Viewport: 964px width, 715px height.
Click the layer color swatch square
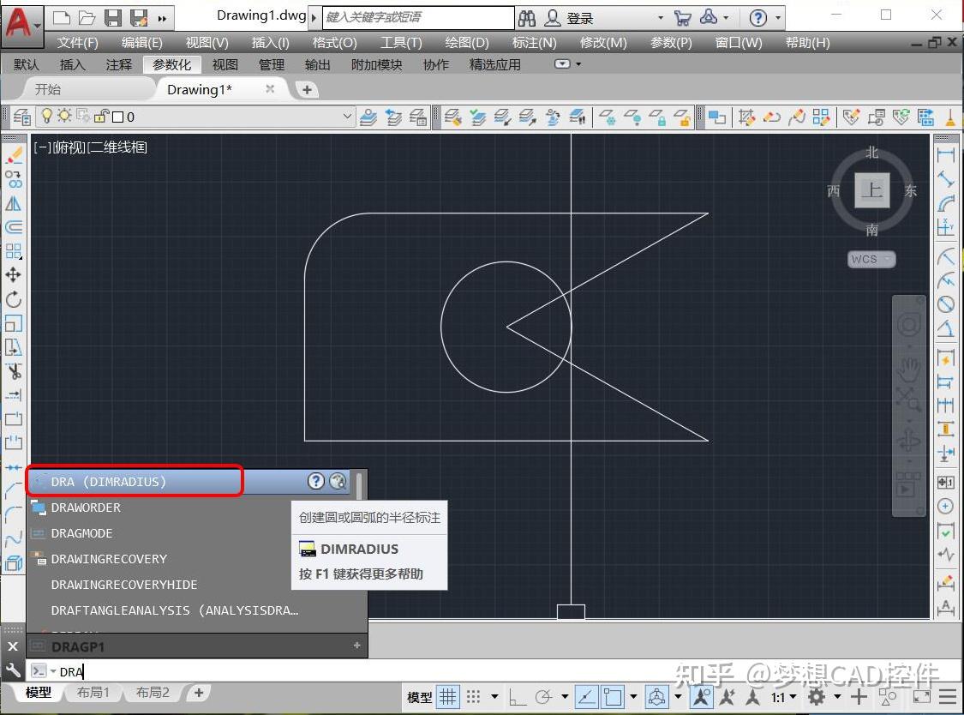117,117
